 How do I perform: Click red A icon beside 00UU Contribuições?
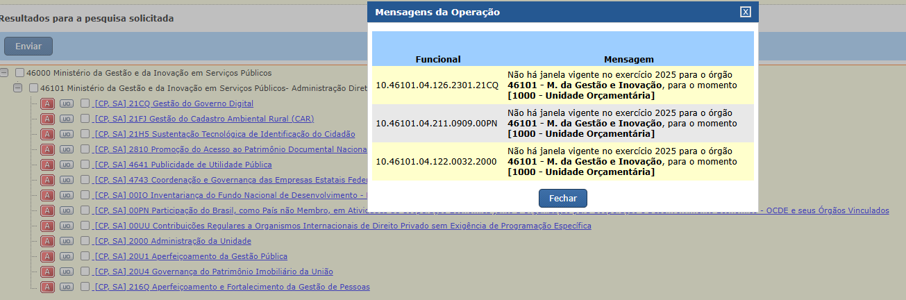(x=47, y=226)
